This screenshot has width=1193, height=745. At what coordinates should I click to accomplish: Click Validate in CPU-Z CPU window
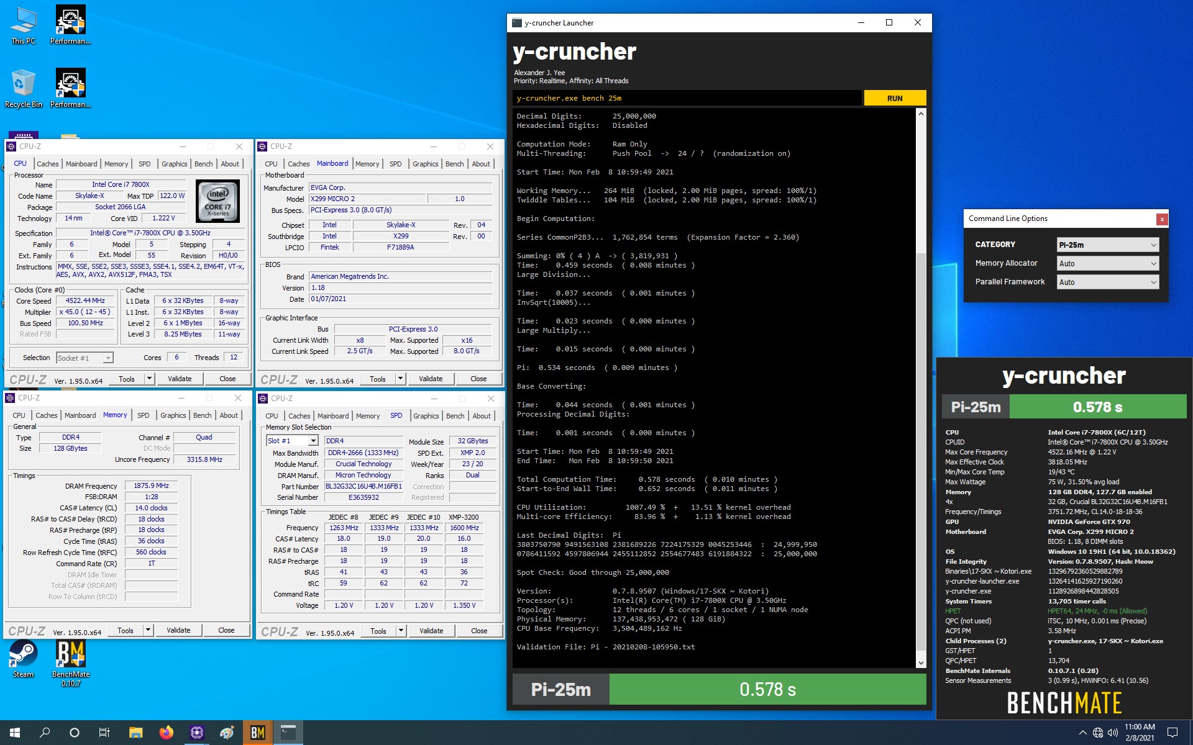[x=180, y=379]
